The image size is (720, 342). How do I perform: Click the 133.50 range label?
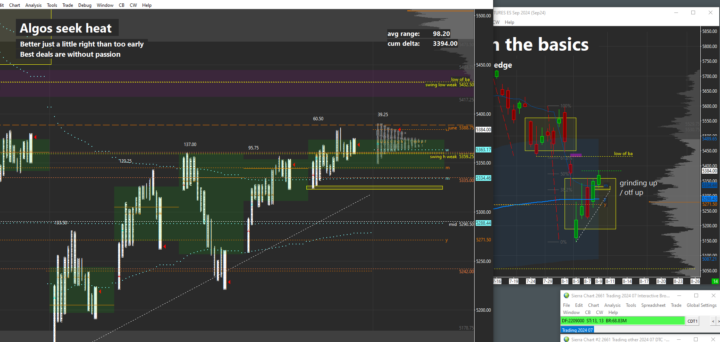click(61, 223)
